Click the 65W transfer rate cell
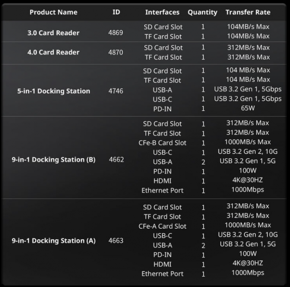The width and height of the screenshot is (290, 287). 248,108
